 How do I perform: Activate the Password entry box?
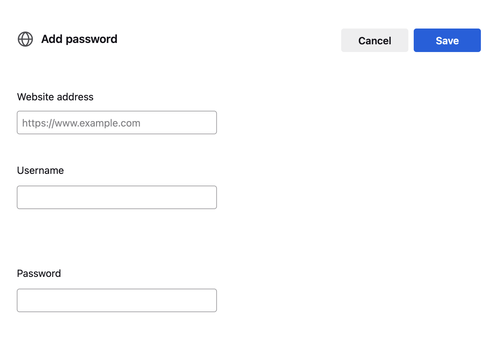(x=117, y=300)
